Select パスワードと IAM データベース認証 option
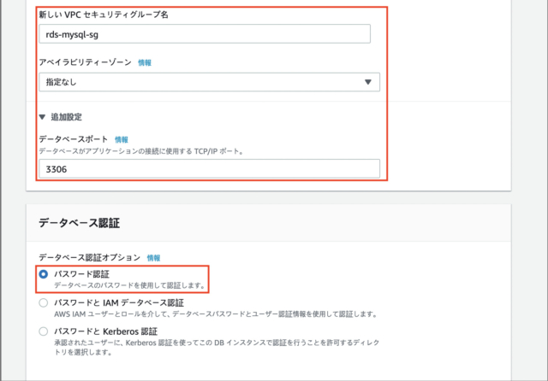Screen dimensions: 548x381 [44, 303]
